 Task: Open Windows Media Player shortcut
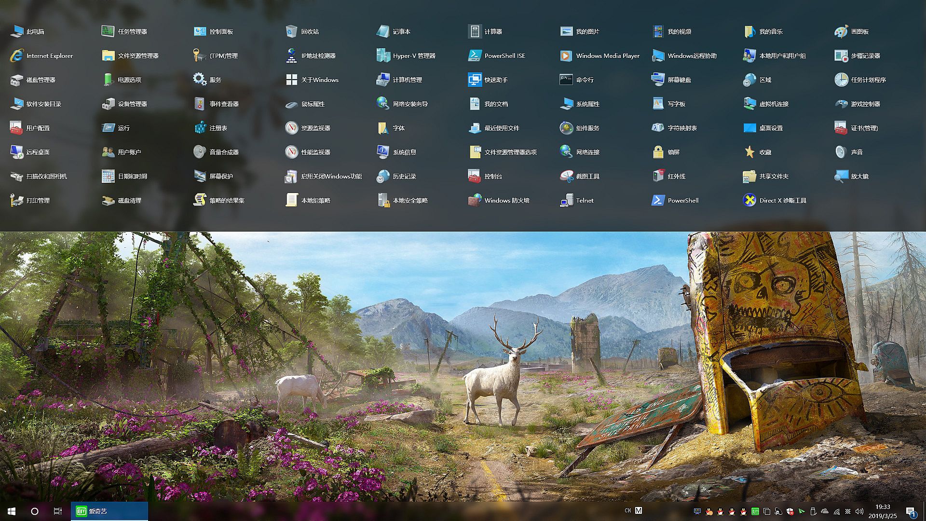(x=566, y=55)
